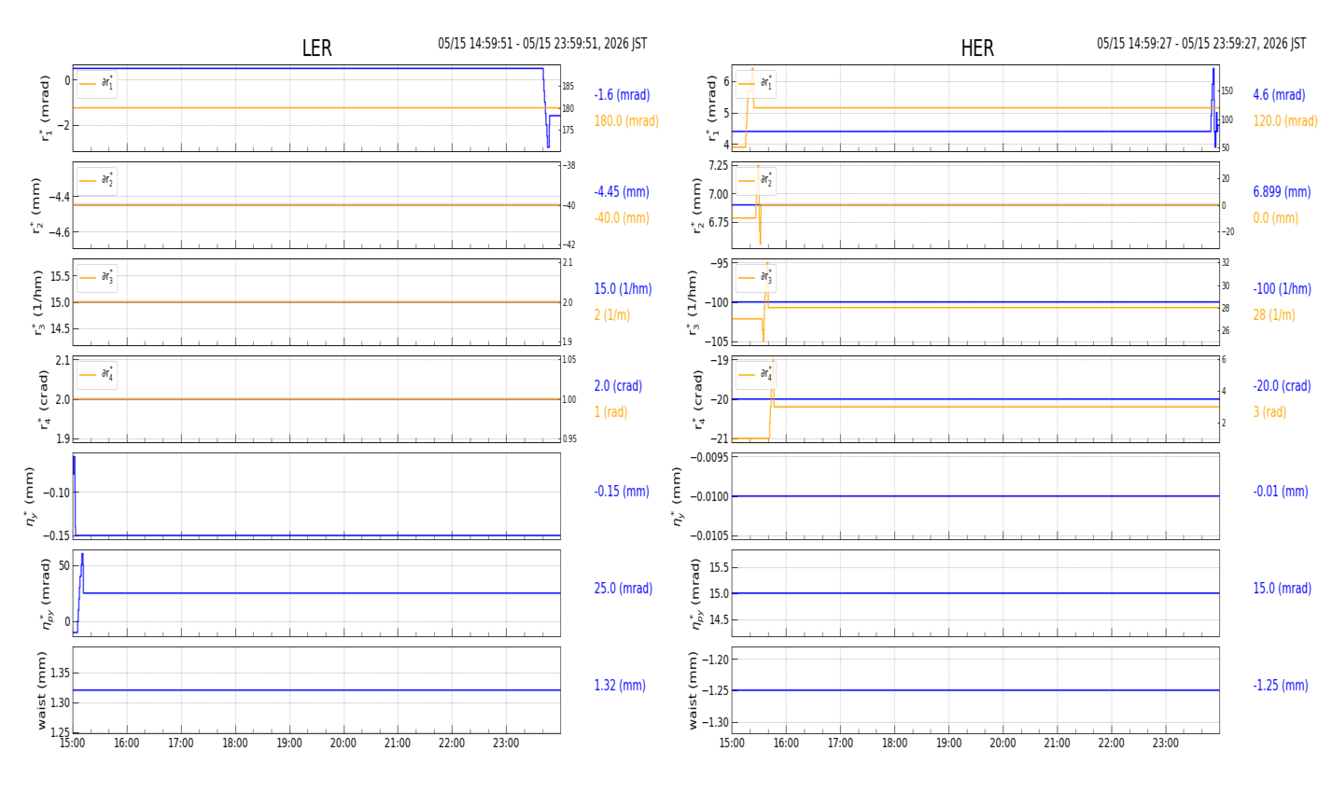
Task: Click the HER r2* (mm) y-axis label
Action: pos(696,205)
